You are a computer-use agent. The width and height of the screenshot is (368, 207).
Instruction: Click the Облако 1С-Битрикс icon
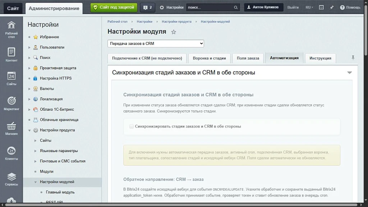pos(36,109)
